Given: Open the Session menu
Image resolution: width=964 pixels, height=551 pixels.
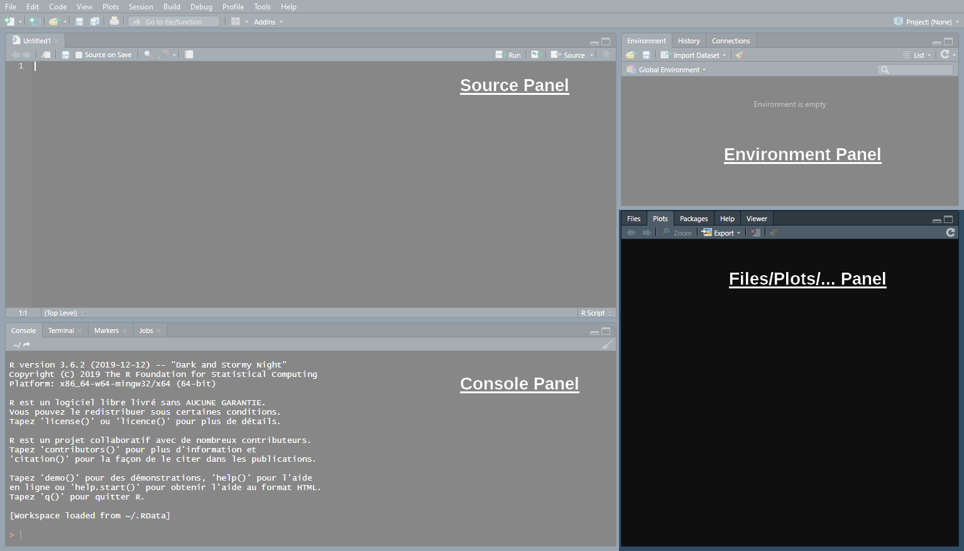Looking at the screenshot, I should click(141, 7).
